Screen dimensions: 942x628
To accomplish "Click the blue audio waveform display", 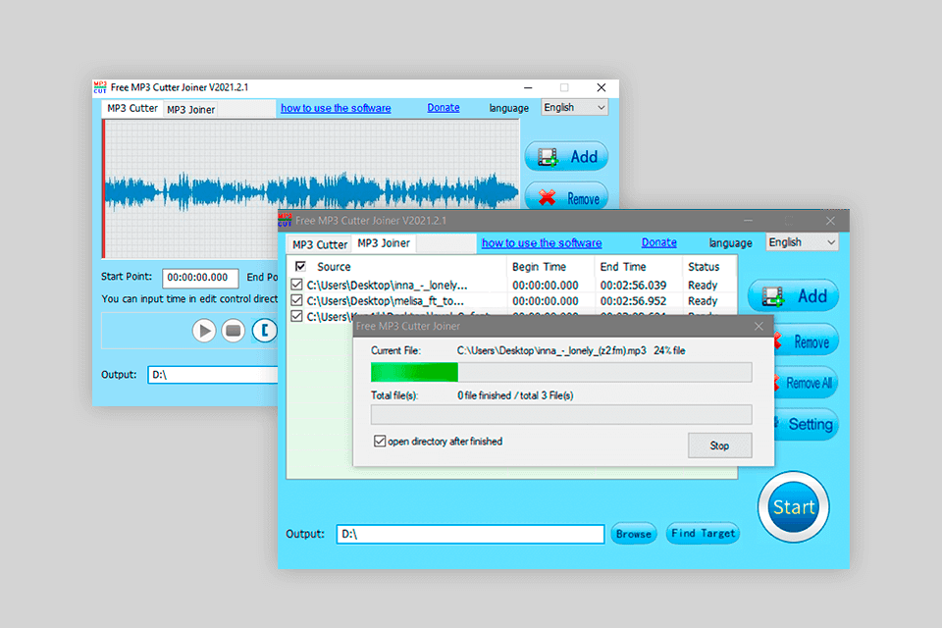I will tap(311, 191).
